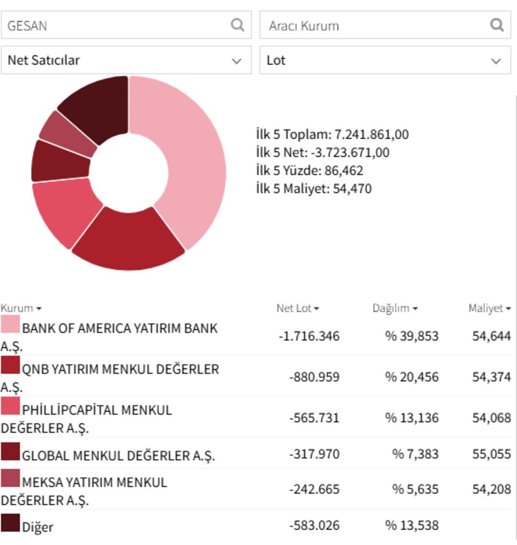This screenshot has width=517, height=545.
Task: Click the Aracı Kurum search magnifier icon
Action: point(497,25)
